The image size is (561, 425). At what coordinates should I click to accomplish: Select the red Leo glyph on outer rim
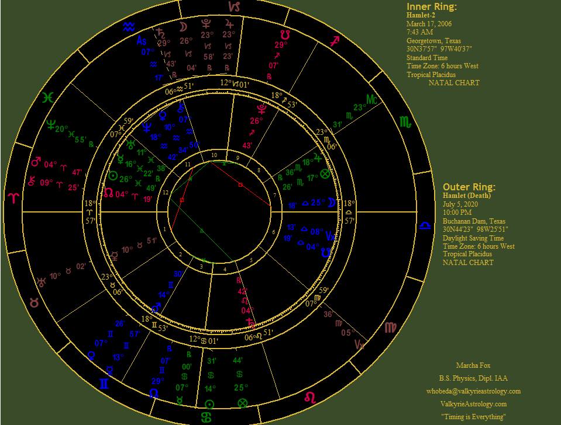309,397
